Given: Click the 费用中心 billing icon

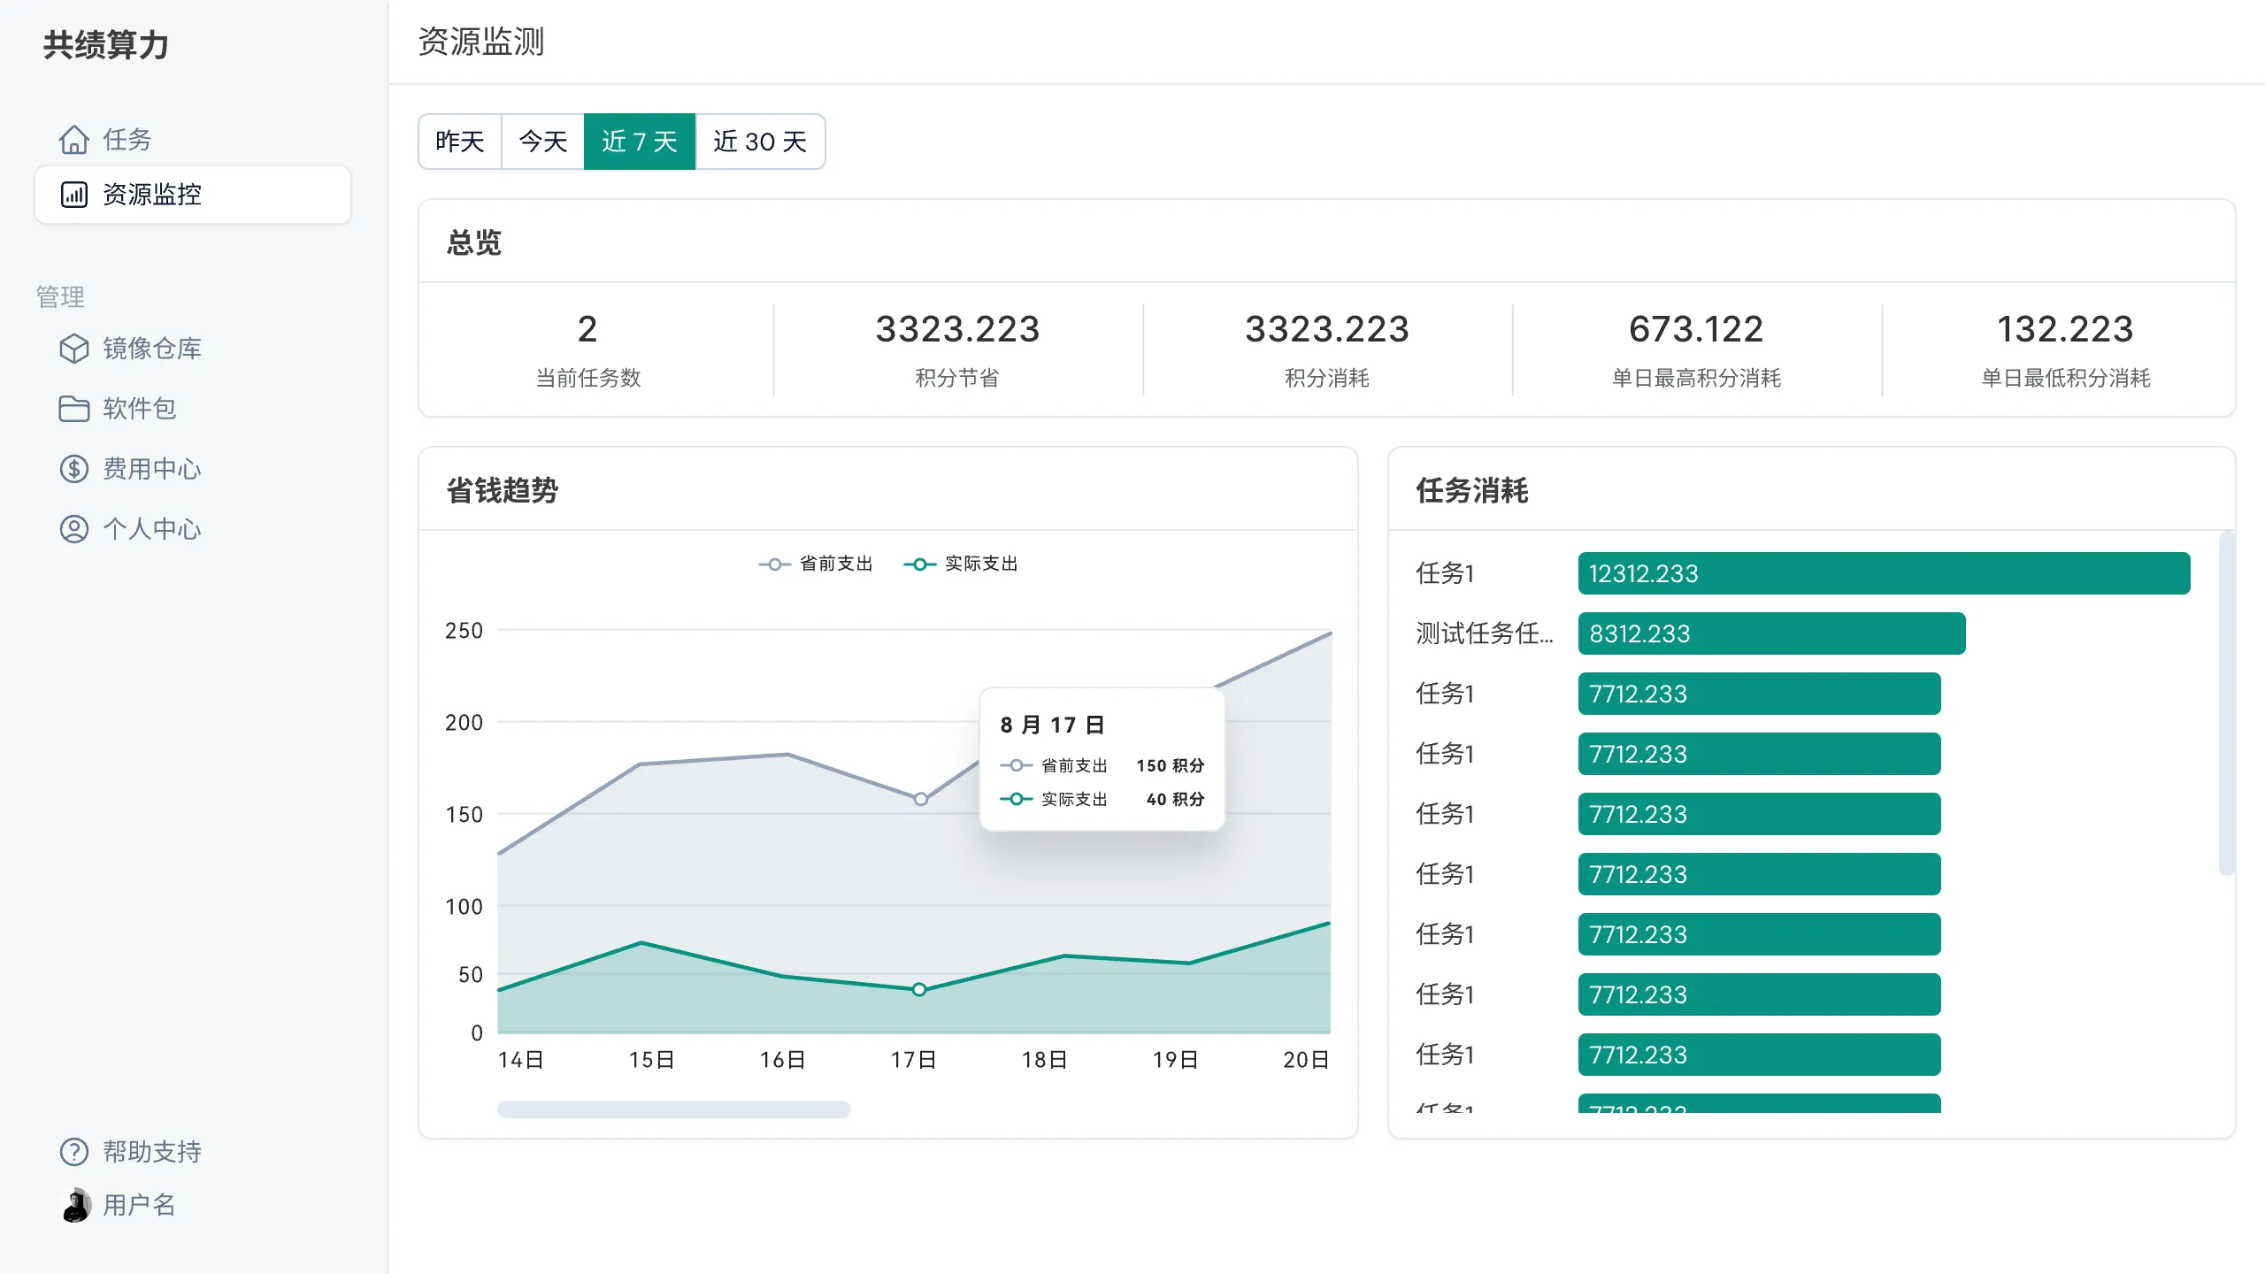Looking at the screenshot, I should pyautogui.click(x=72, y=466).
